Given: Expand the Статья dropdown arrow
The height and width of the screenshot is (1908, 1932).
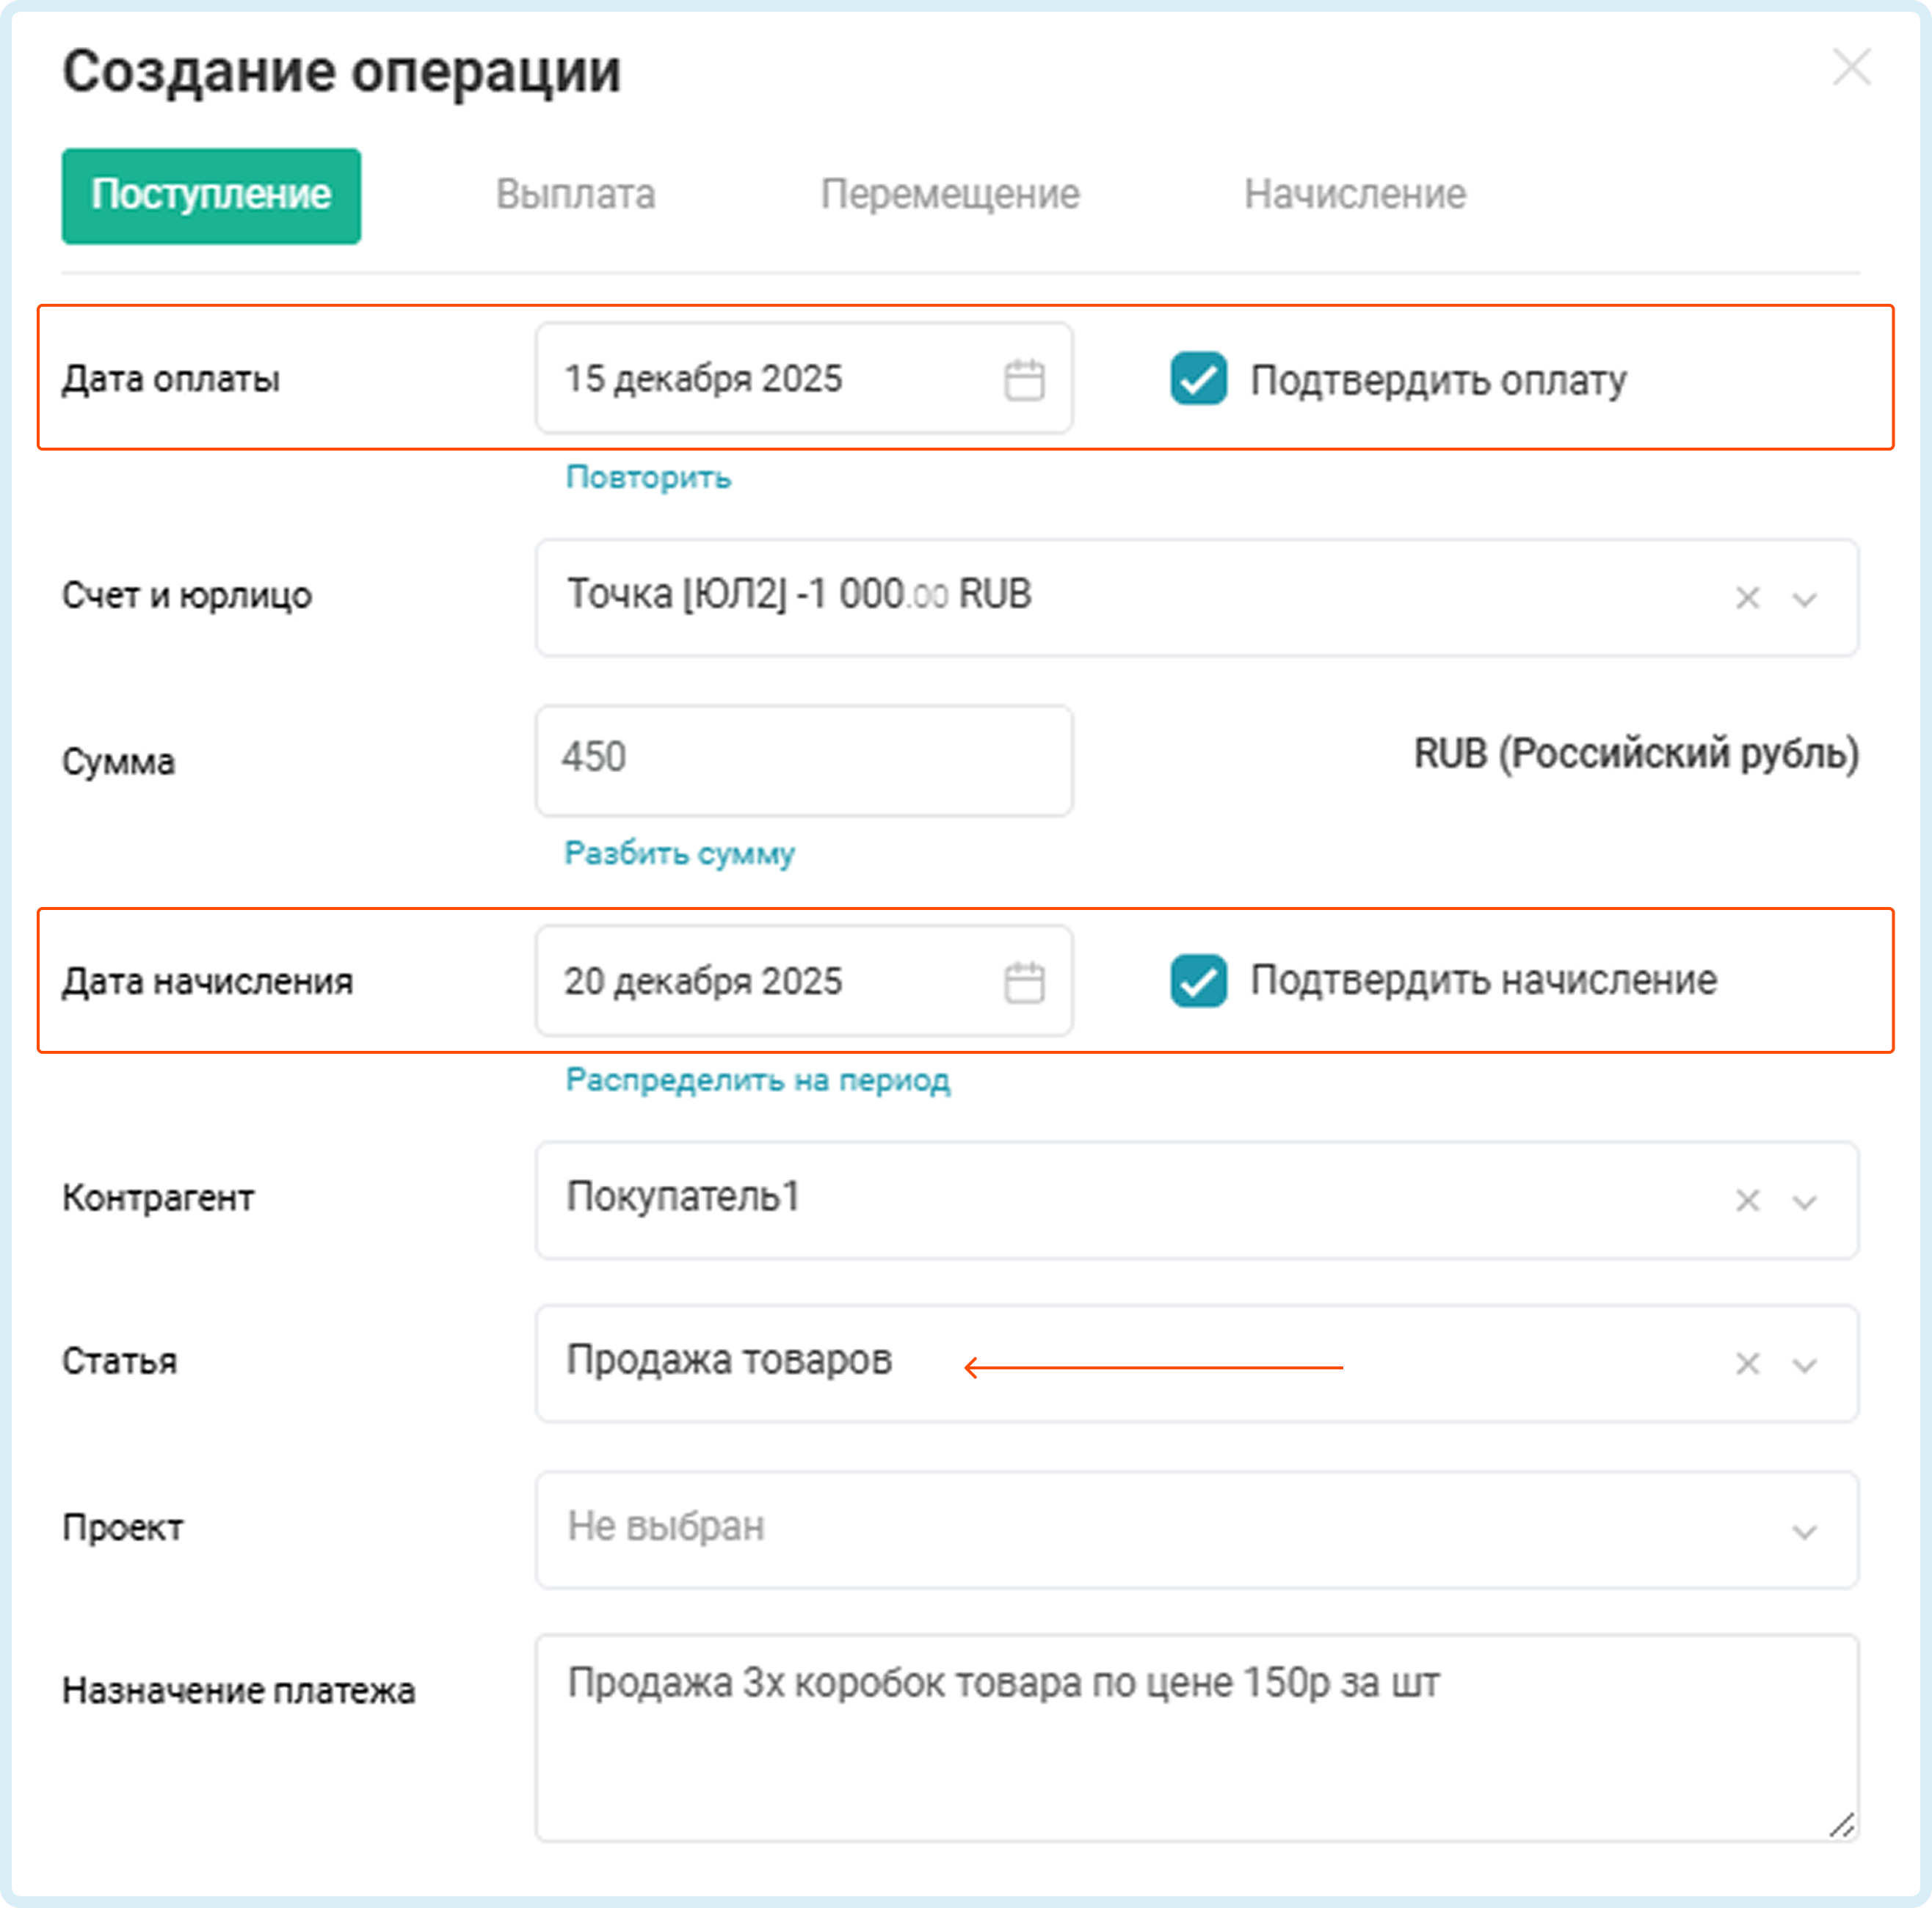Looking at the screenshot, I should pos(1804,1365).
